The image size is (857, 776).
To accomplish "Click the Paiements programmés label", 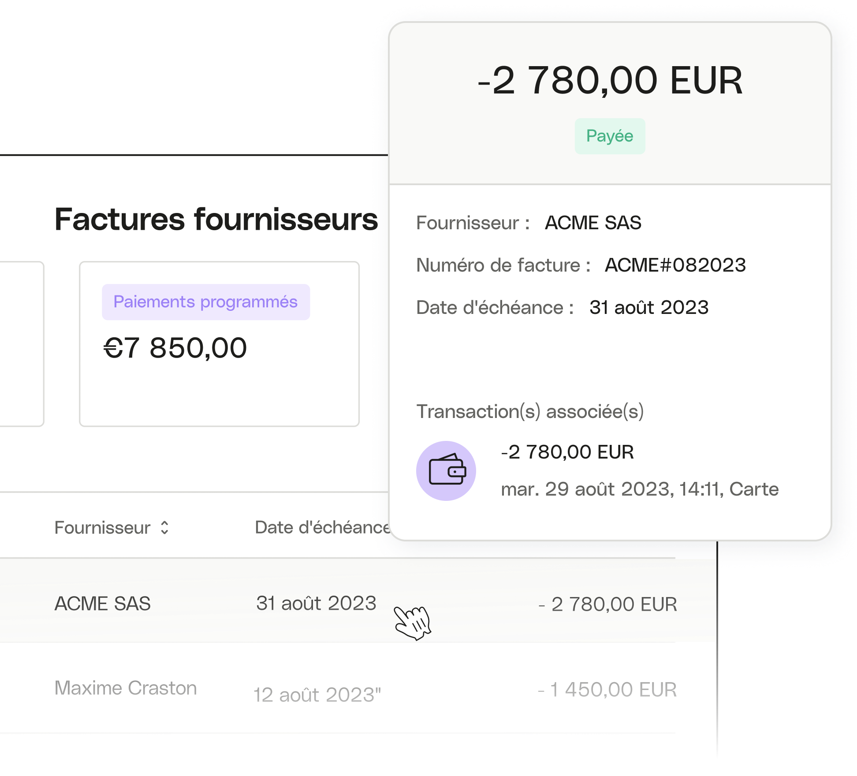I will 205,302.
